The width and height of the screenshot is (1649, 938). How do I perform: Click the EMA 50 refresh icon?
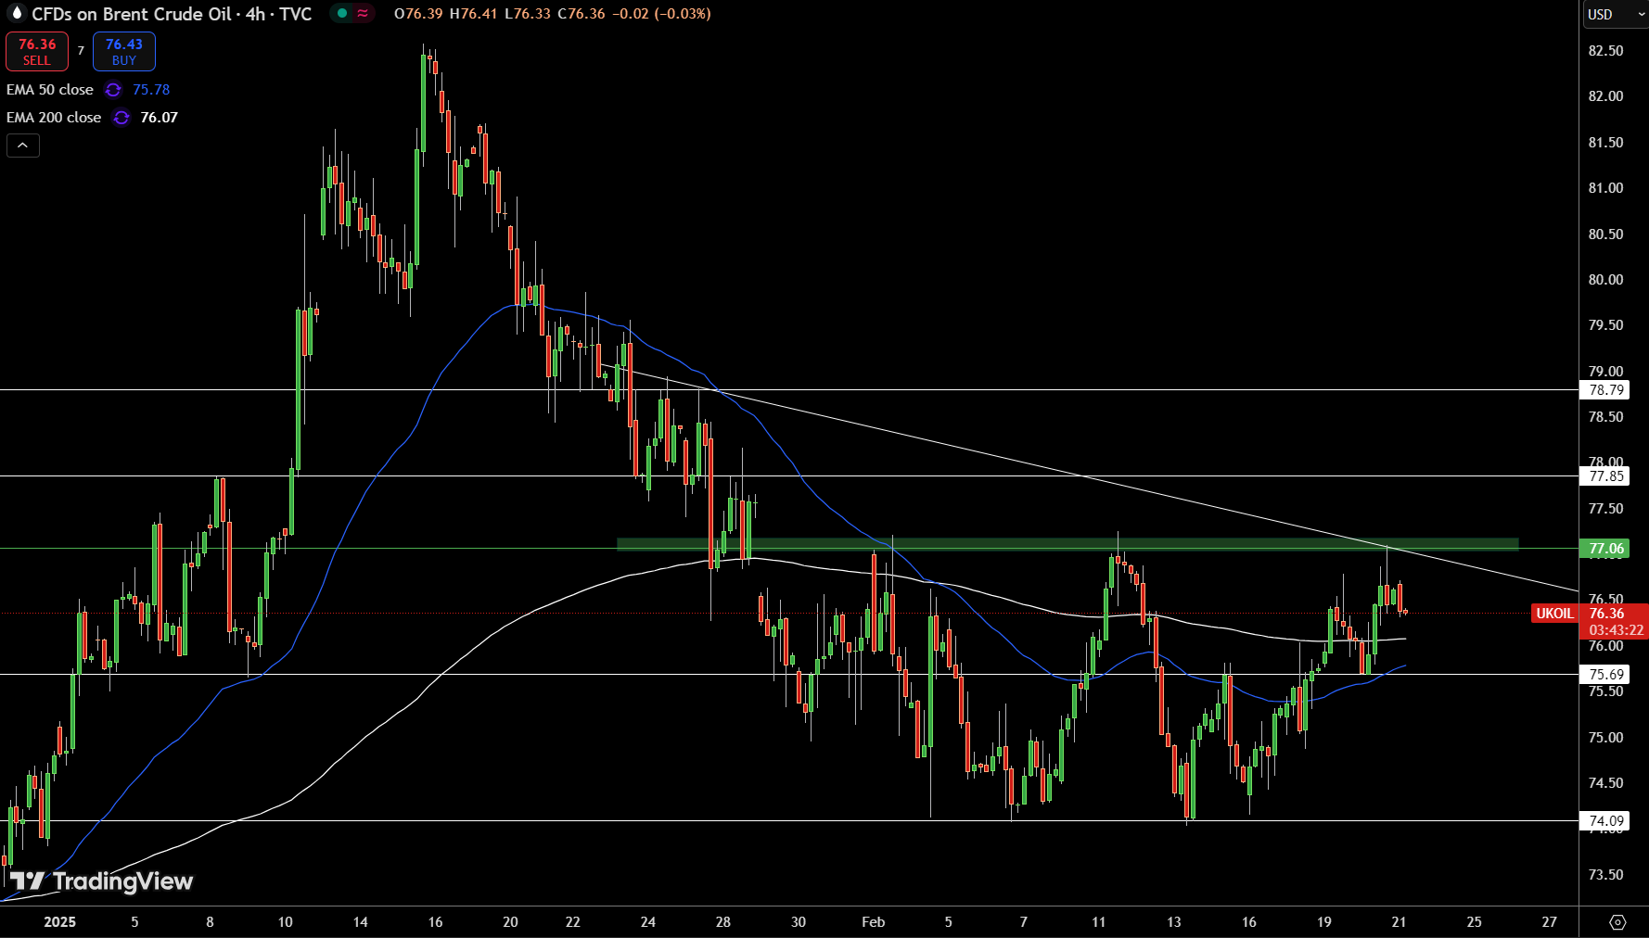point(113,90)
